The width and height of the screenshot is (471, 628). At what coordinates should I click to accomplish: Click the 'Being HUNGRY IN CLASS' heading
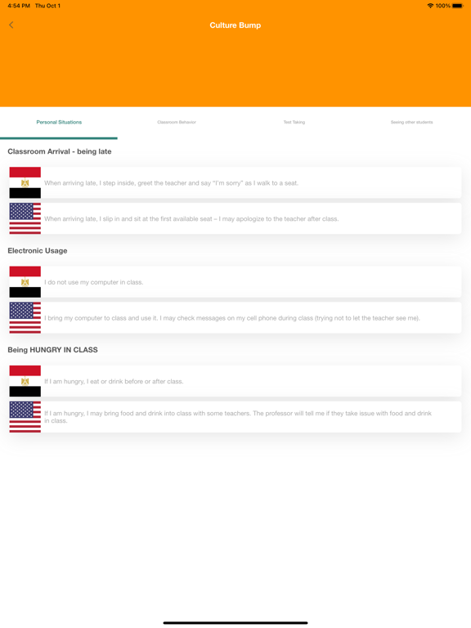tap(52, 350)
